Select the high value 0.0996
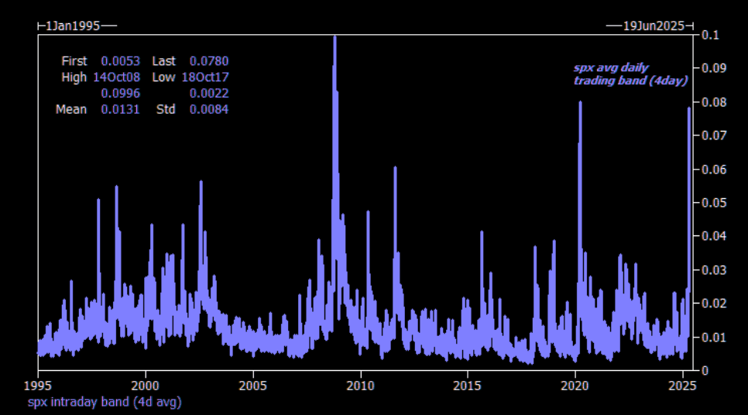The image size is (748, 415). click(x=120, y=94)
